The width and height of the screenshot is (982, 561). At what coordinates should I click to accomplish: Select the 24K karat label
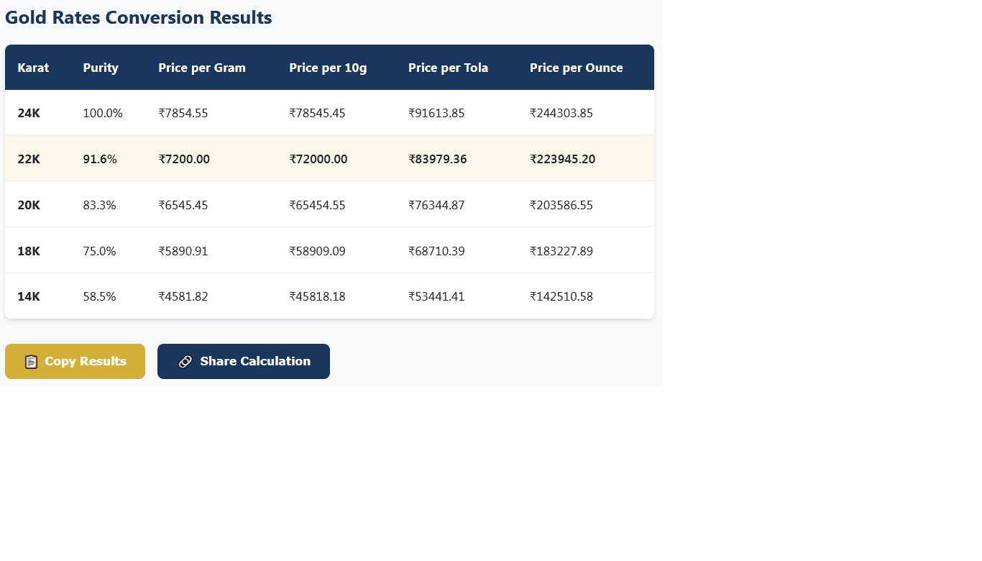pos(29,113)
